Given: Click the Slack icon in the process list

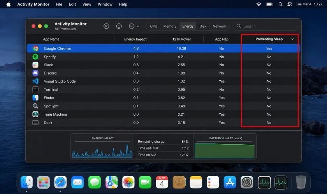Looking at the screenshot, I should (35, 65).
